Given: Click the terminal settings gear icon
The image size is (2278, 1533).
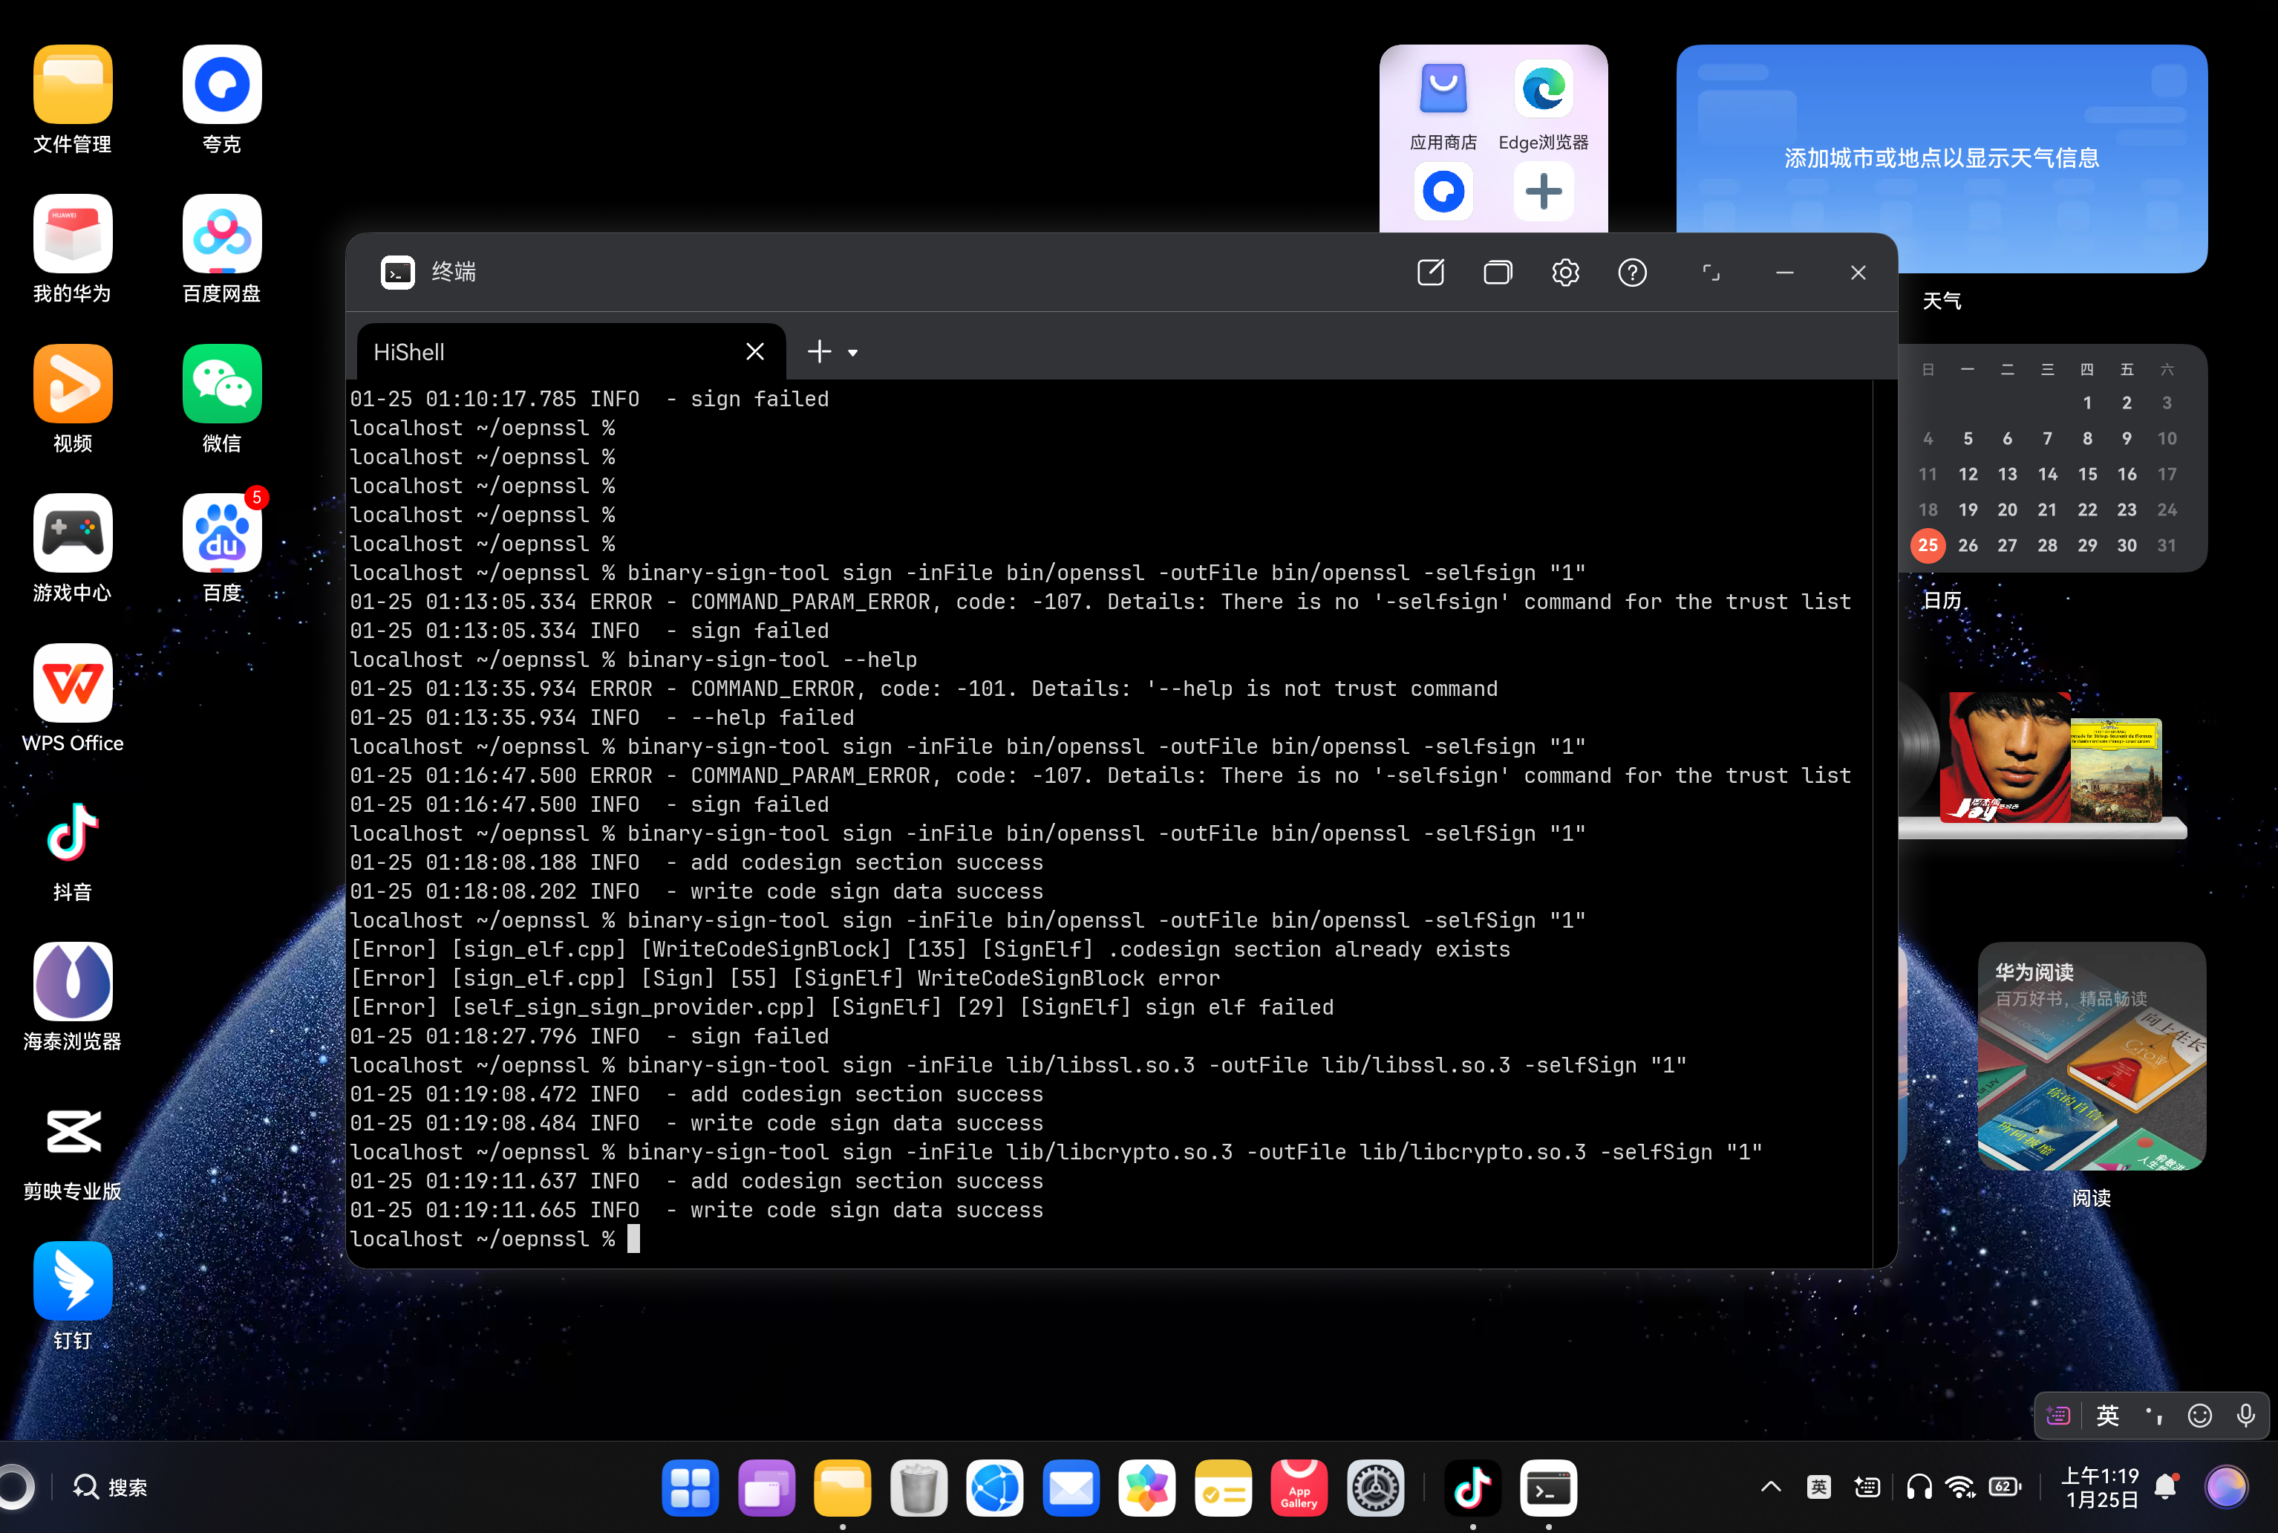Looking at the screenshot, I should click(x=1564, y=273).
